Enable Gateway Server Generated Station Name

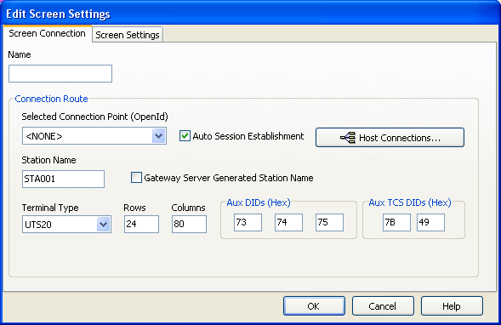(136, 177)
